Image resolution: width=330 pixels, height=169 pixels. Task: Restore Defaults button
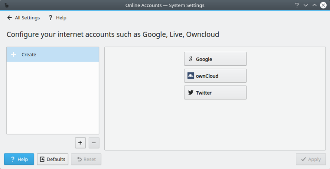point(53,160)
